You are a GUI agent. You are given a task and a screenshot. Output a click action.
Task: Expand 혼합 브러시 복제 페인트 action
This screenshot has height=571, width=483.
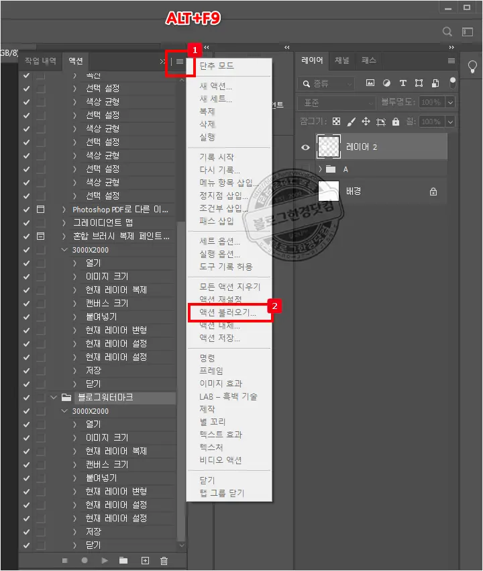click(64, 236)
